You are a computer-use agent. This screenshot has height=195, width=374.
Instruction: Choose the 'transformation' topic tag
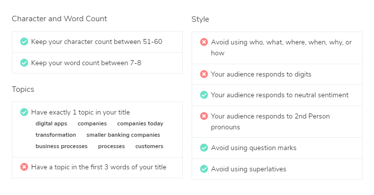(x=55, y=135)
